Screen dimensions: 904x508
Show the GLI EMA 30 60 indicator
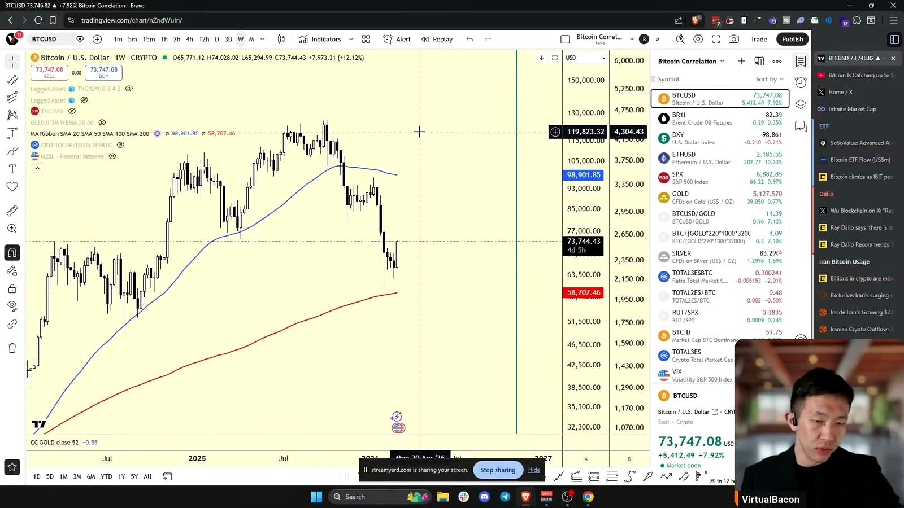click(102, 122)
